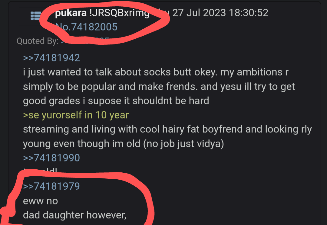
Task: Select the tripcode !JRSQBxrimg
Action: click(120, 13)
